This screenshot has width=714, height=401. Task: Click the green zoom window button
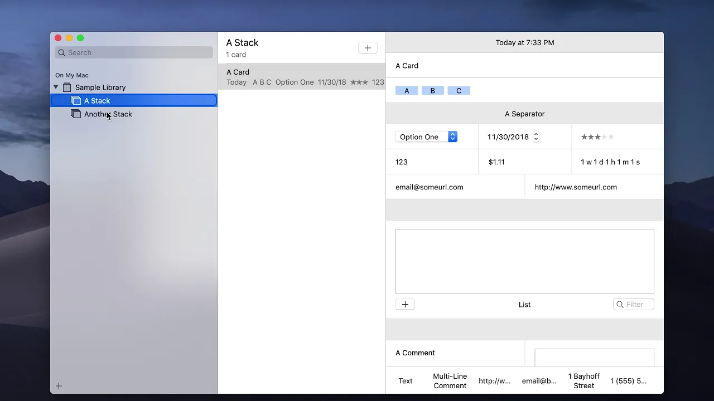coord(80,38)
